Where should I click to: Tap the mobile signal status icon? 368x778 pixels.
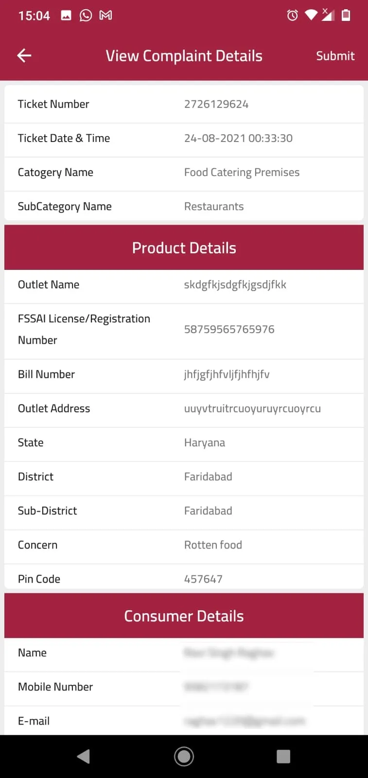(x=330, y=15)
